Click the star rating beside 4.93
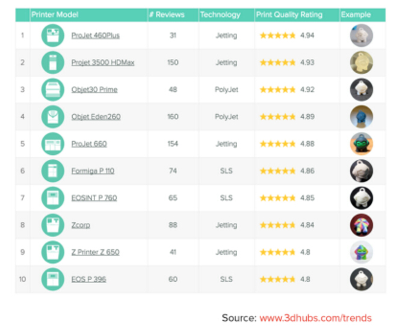 (278, 62)
